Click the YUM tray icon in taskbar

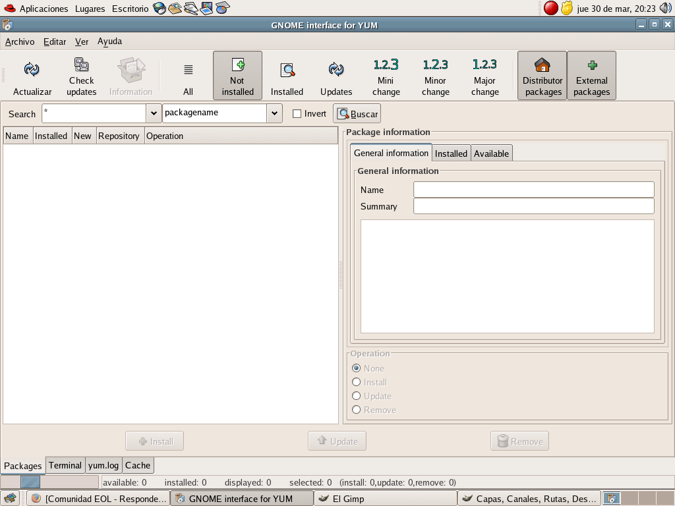(x=612, y=499)
